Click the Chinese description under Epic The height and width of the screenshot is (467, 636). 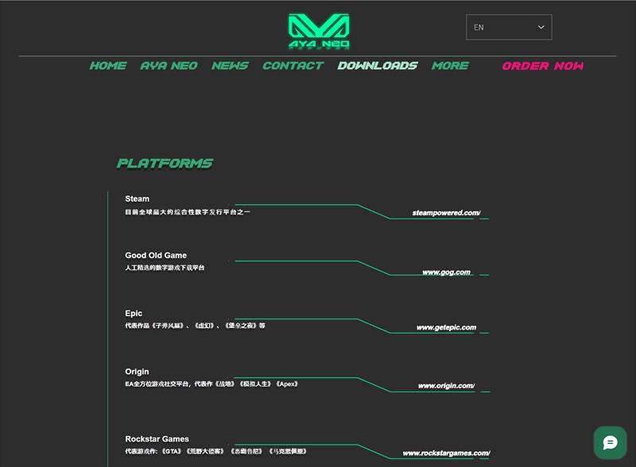[195, 326]
